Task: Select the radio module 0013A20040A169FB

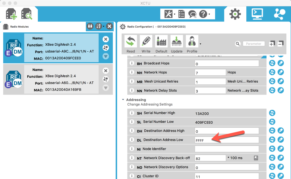Action: pos(58,79)
